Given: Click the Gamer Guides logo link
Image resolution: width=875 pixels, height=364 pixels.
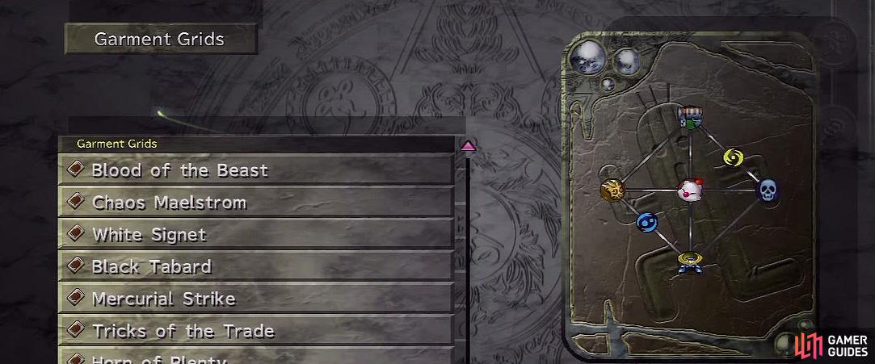Looking at the screenshot, I should [x=831, y=345].
